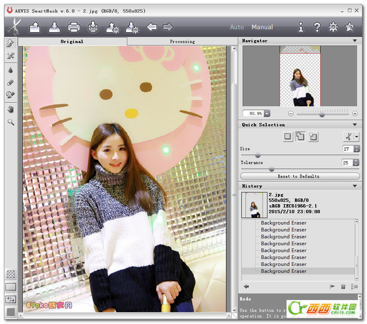Decrease the Tolerance value with the down stepper
Screen dimensions: 367x324
(356, 164)
